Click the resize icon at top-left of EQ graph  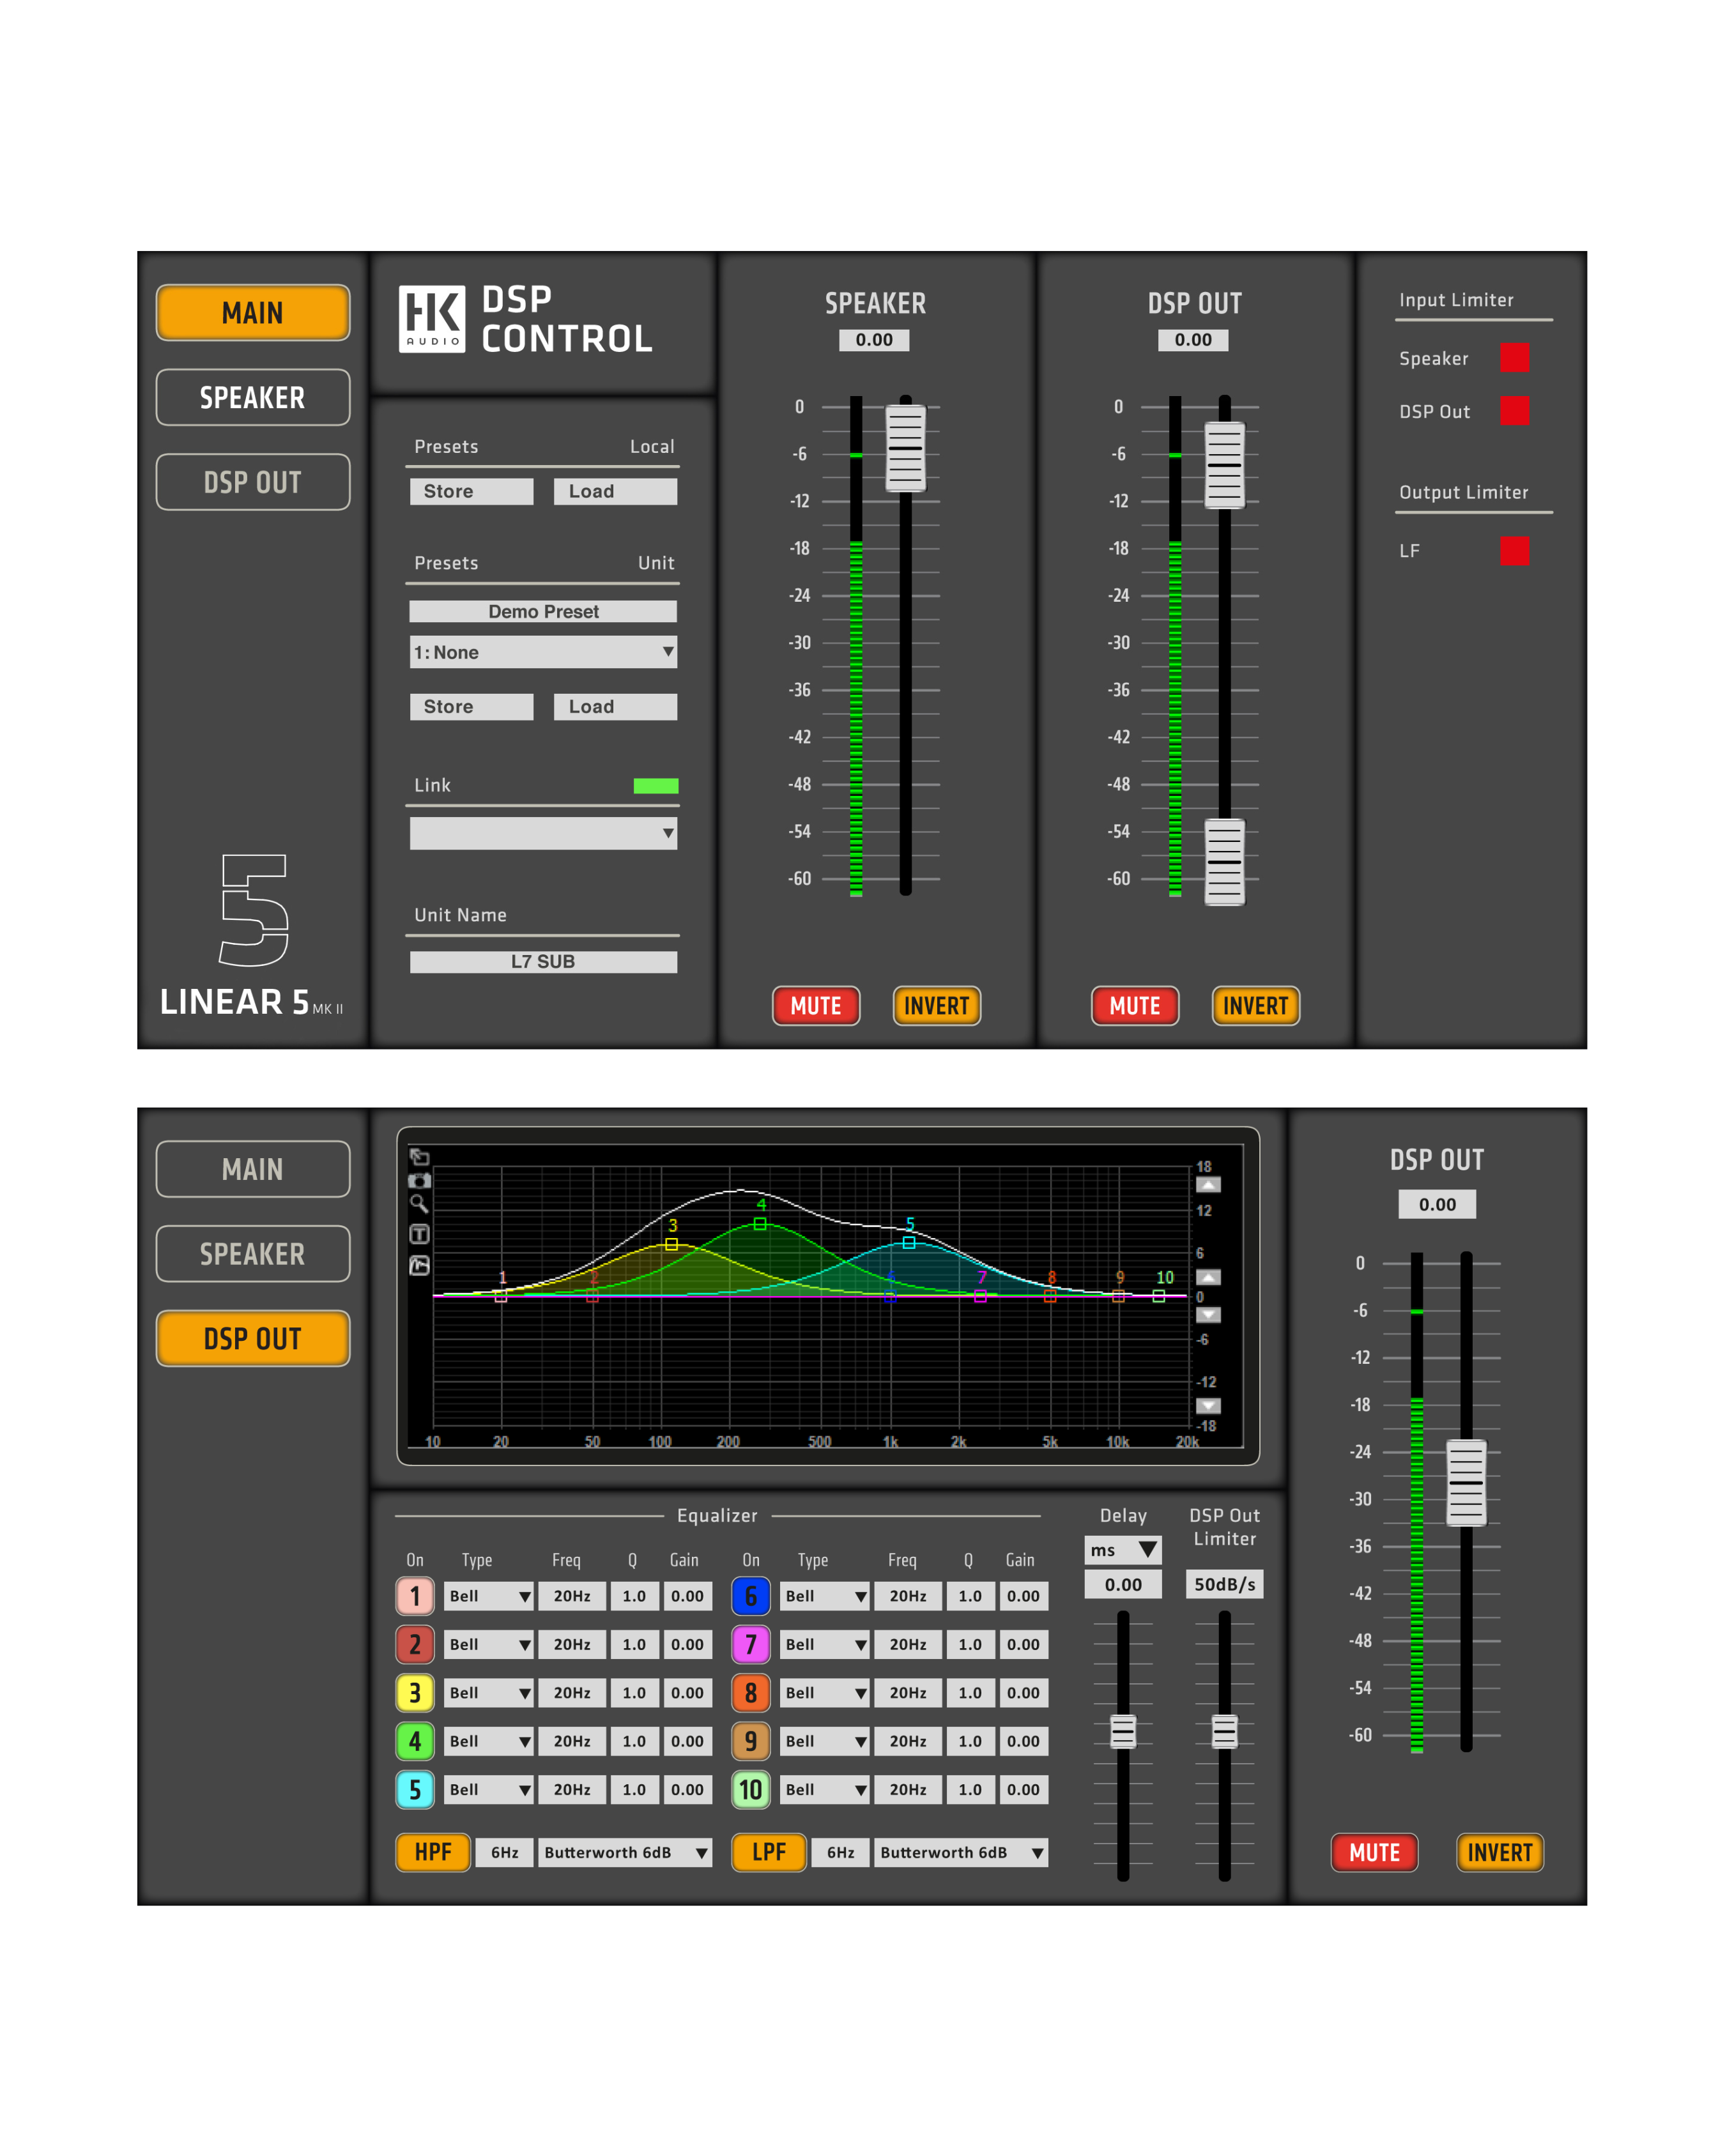click(419, 1157)
